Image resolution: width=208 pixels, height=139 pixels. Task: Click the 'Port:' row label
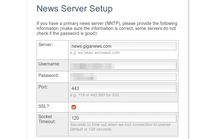43,87
